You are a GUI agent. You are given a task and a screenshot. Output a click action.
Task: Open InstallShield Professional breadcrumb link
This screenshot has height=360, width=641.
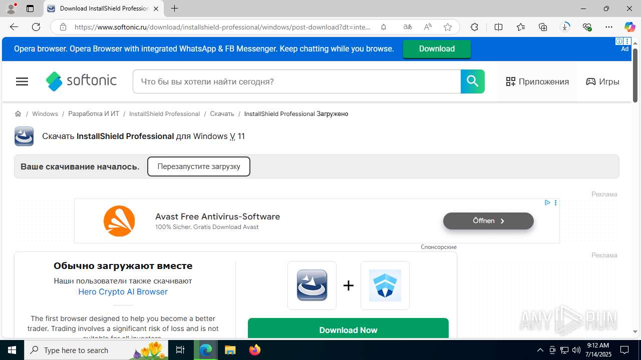point(164,113)
